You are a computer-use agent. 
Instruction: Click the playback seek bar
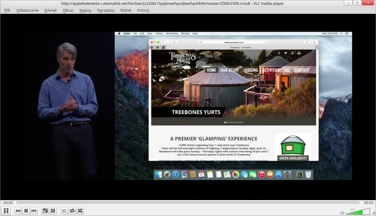188,203
